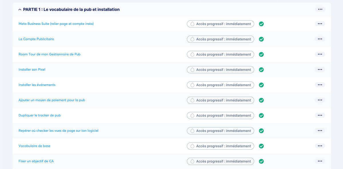This screenshot has height=169, width=343.
Task: Open options menu for Room Tour row
Action: (x=320, y=54)
